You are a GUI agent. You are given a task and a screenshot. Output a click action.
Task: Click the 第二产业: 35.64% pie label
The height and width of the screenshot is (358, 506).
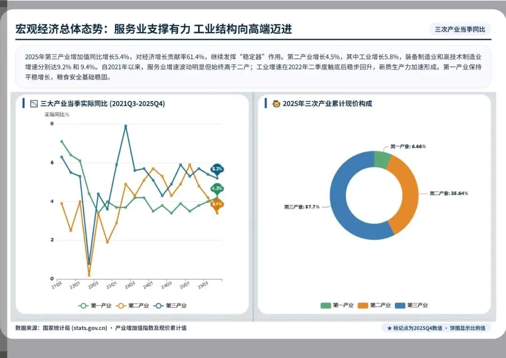(x=448, y=193)
